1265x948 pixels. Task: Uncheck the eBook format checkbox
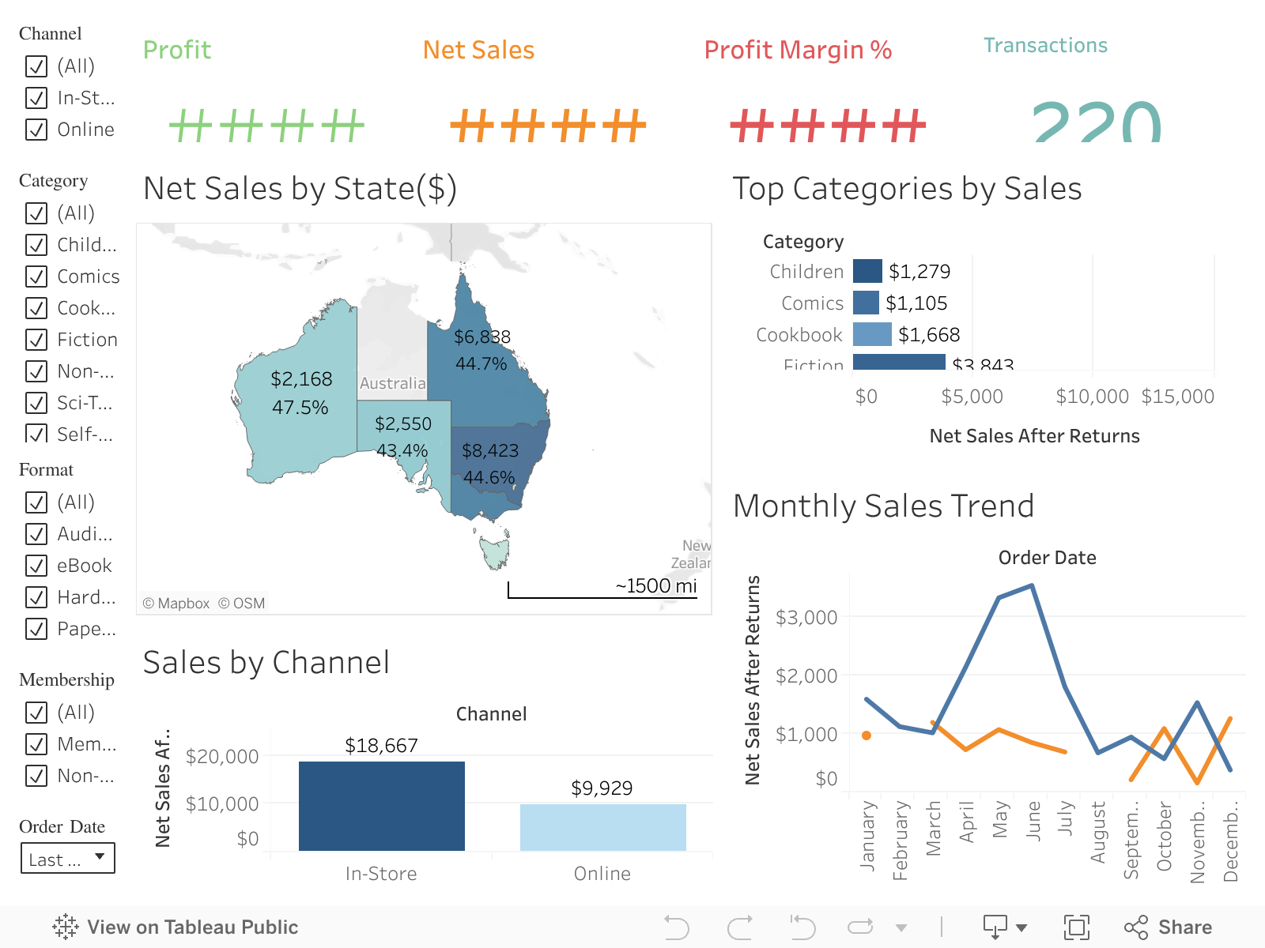[36, 566]
